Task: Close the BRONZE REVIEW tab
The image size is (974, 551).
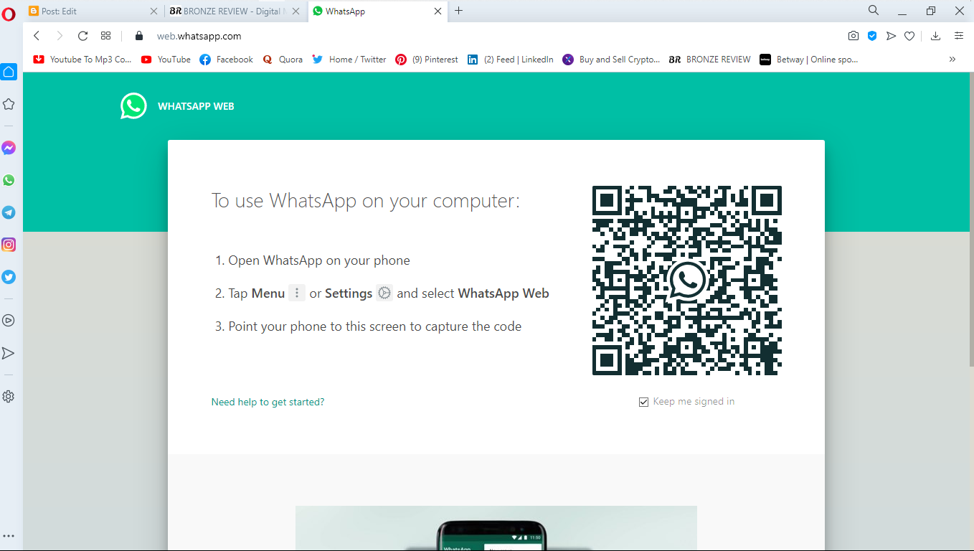Action: [296, 11]
